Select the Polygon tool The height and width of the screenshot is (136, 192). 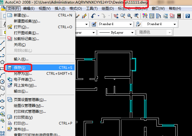coord(2,62)
